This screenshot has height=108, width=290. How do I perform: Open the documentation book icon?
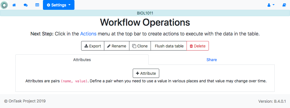tap(284, 5)
